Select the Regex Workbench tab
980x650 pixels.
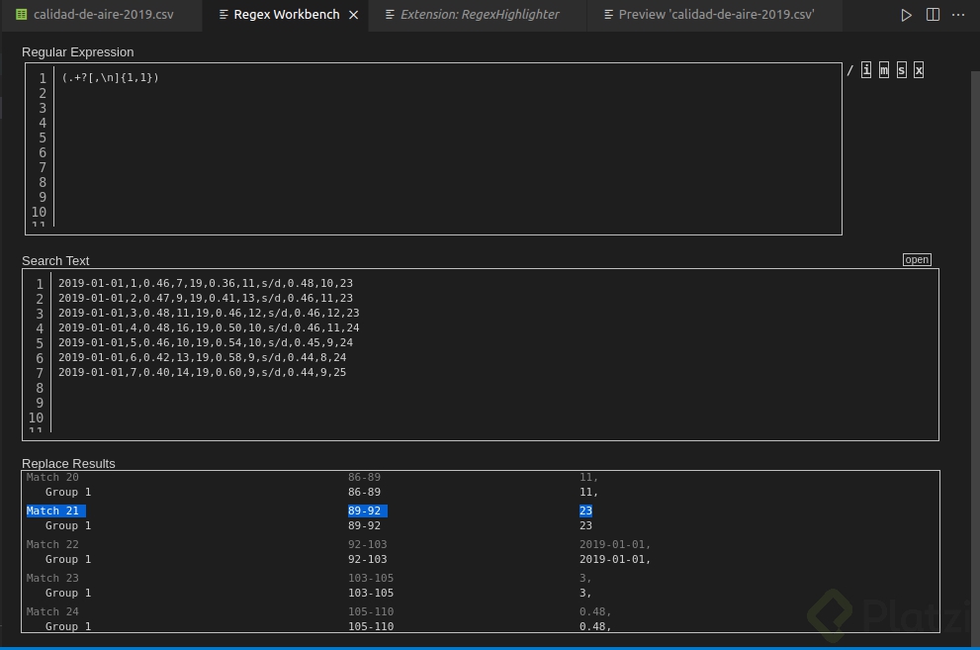286,15
